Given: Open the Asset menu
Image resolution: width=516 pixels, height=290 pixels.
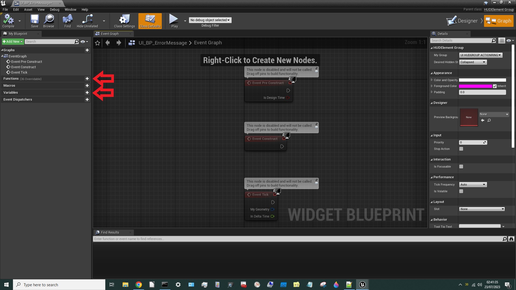Looking at the screenshot, I should (x=28, y=10).
